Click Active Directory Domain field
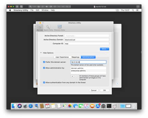The height and width of the screenshot is (118, 148). click(87, 40)
